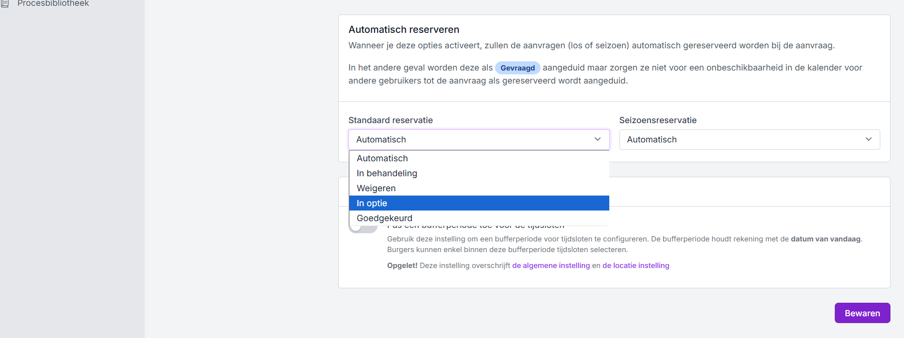The height and width of the screenshot is (338, 904).
Task: Enable the bufferperiode toggle switch
Action: pos(362,228)
